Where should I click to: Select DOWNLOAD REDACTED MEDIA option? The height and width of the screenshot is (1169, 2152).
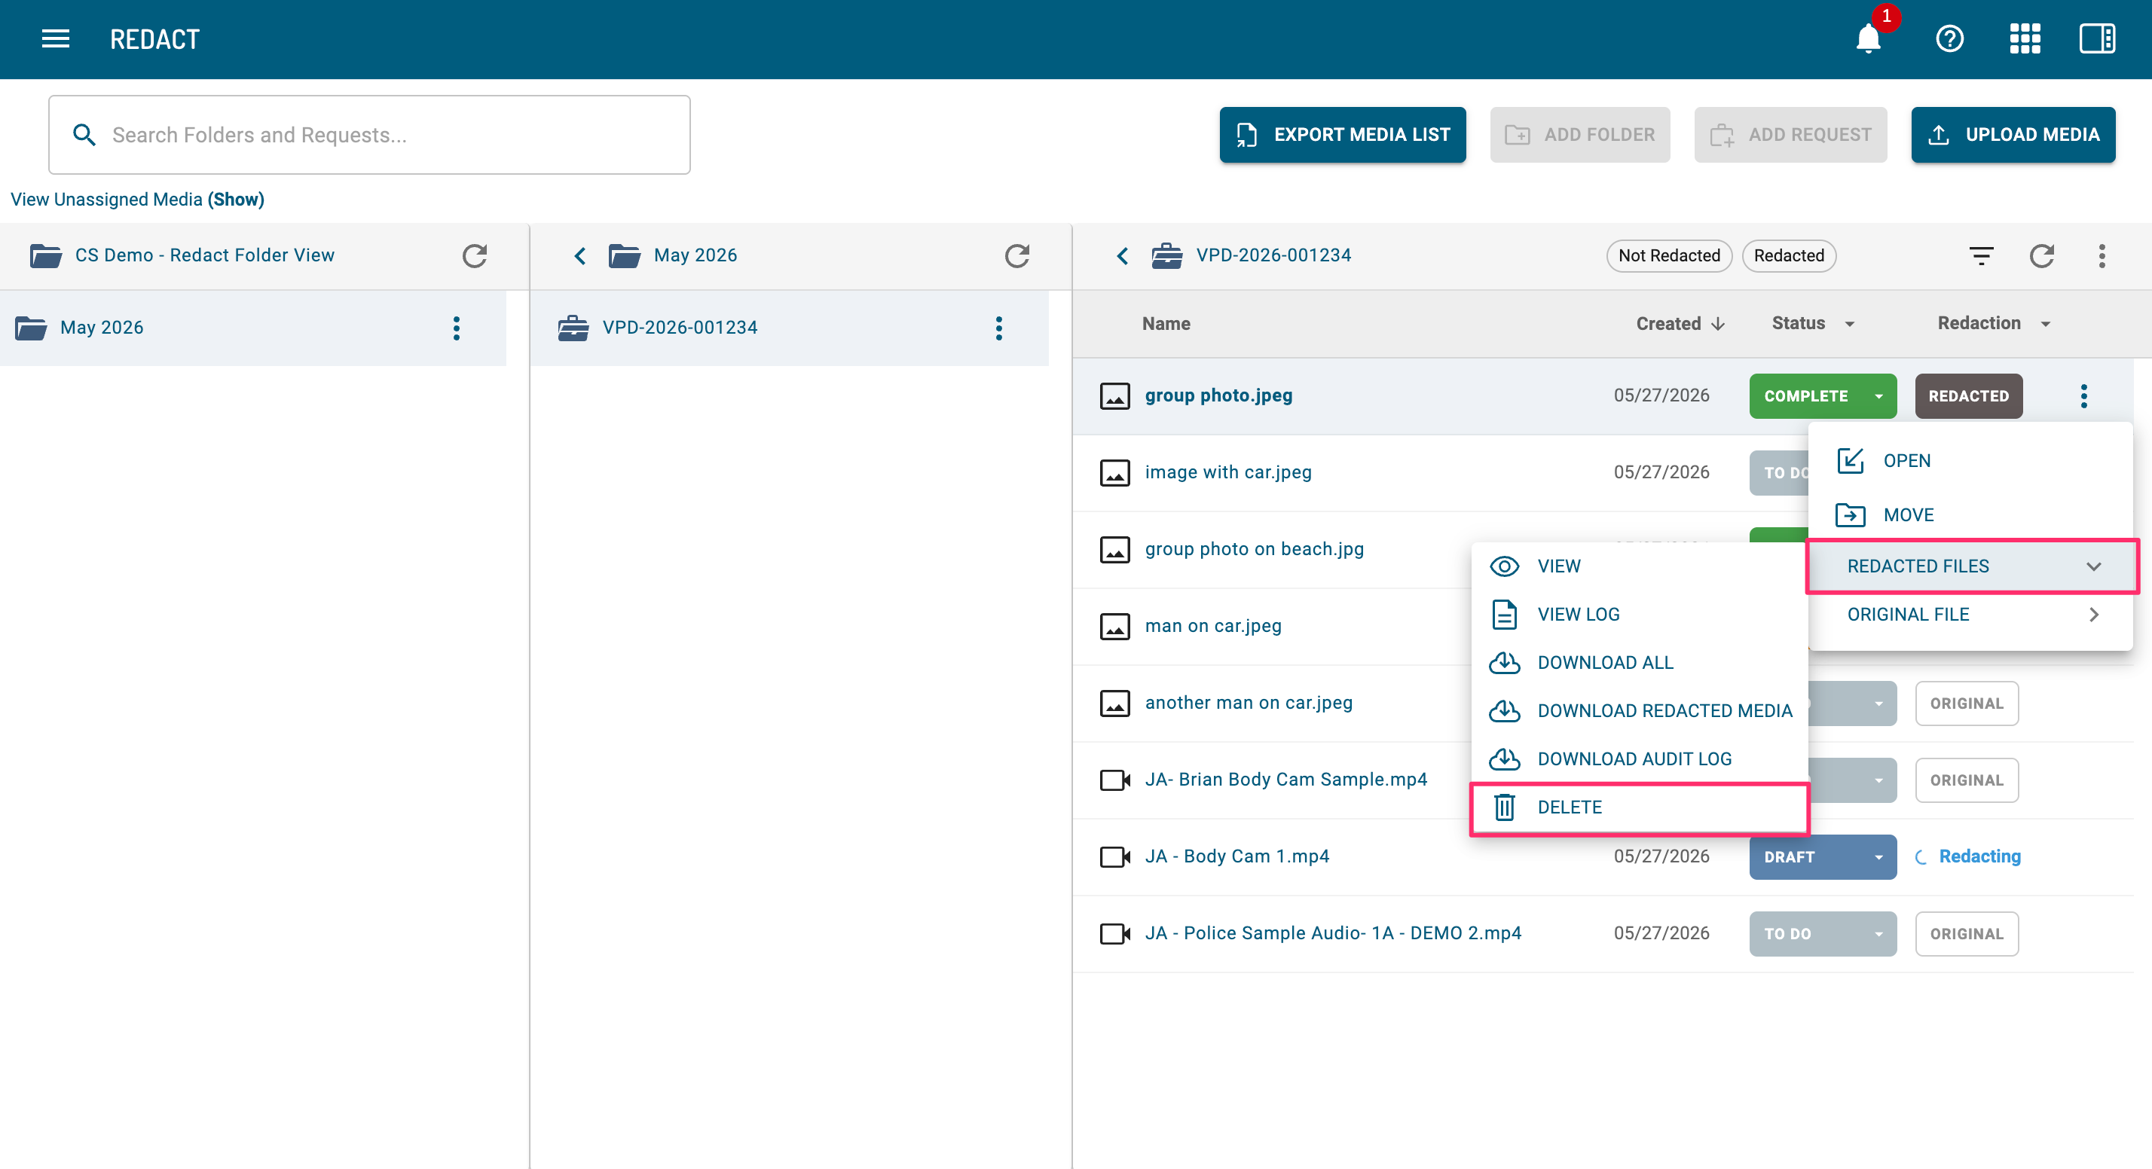(x=1639, y=712)
